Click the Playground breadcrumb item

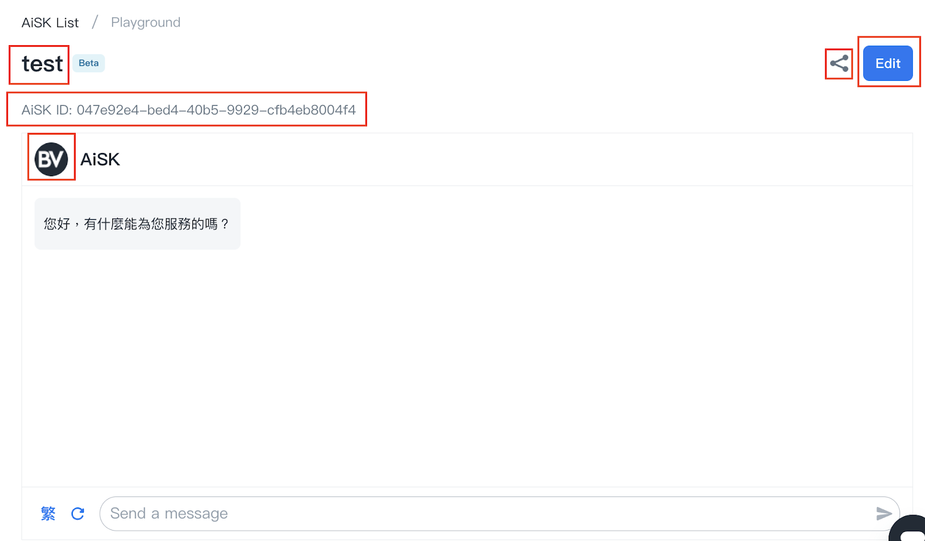(146, 23)
